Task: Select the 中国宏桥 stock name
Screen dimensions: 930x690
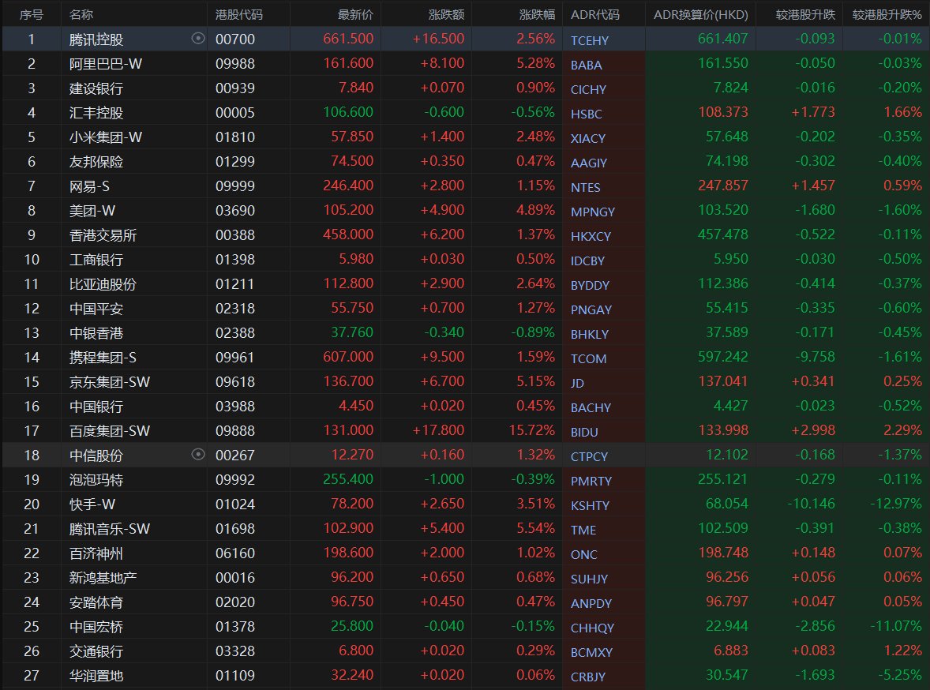Action: 96,627
